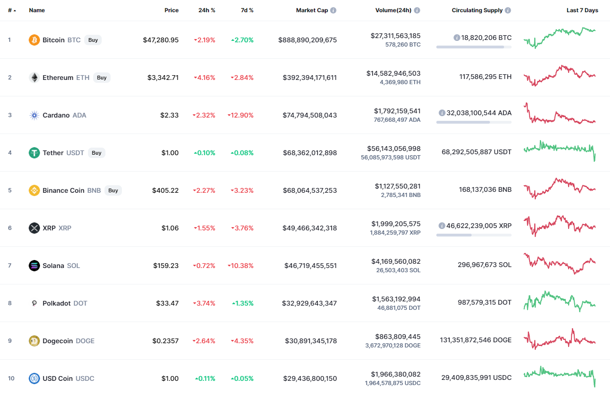This screenshot has width=610, height=394.
Task: Open the Market Cap info icon
Action: click(x=333, y=10)
